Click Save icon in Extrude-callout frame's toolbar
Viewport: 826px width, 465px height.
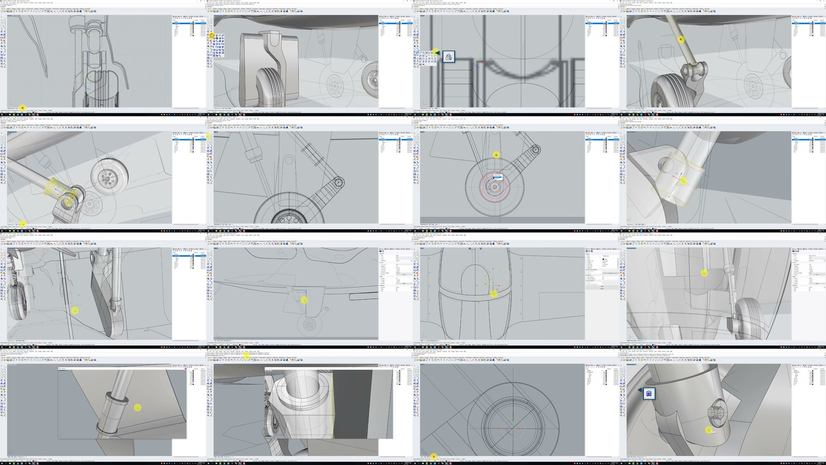(x=628, y=360)
